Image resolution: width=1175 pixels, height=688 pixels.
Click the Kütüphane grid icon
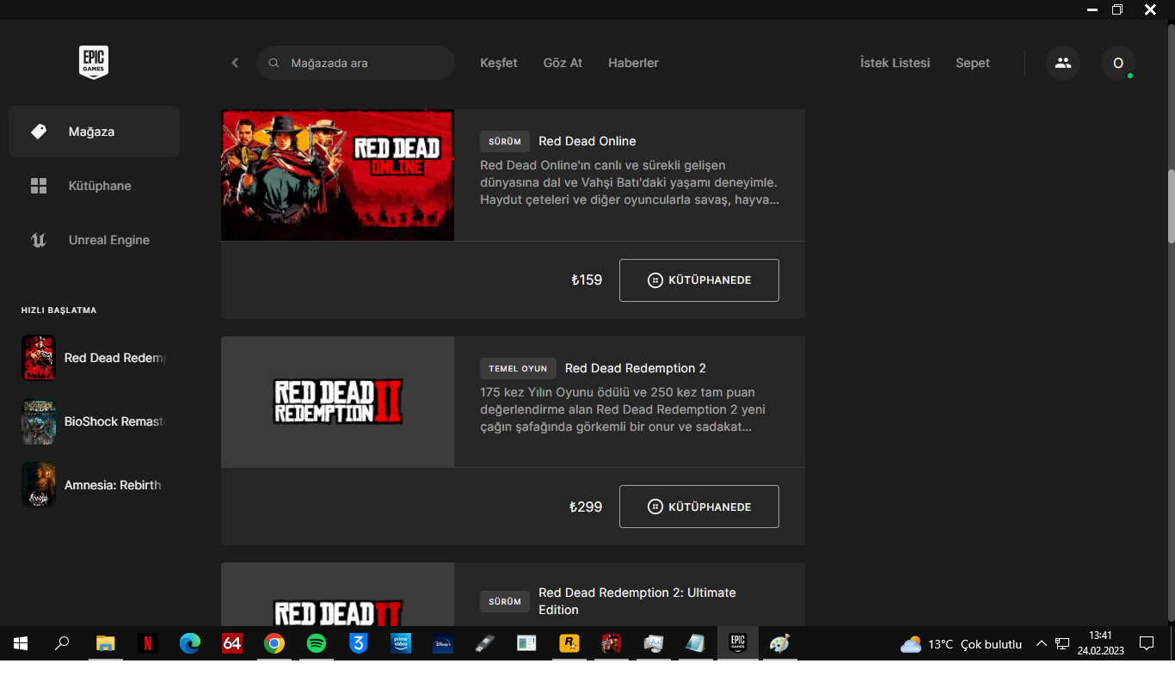39,186
